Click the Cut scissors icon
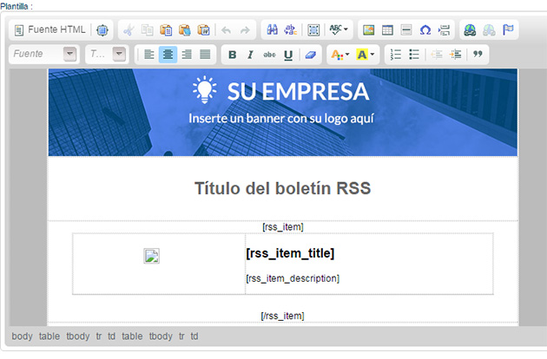This screenshot has width=547, height=359. point(129,30)
